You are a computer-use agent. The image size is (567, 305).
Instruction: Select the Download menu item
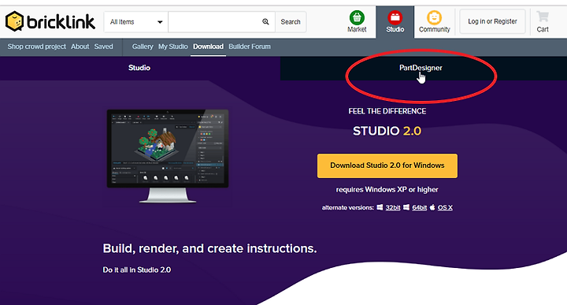click(208, 46)
